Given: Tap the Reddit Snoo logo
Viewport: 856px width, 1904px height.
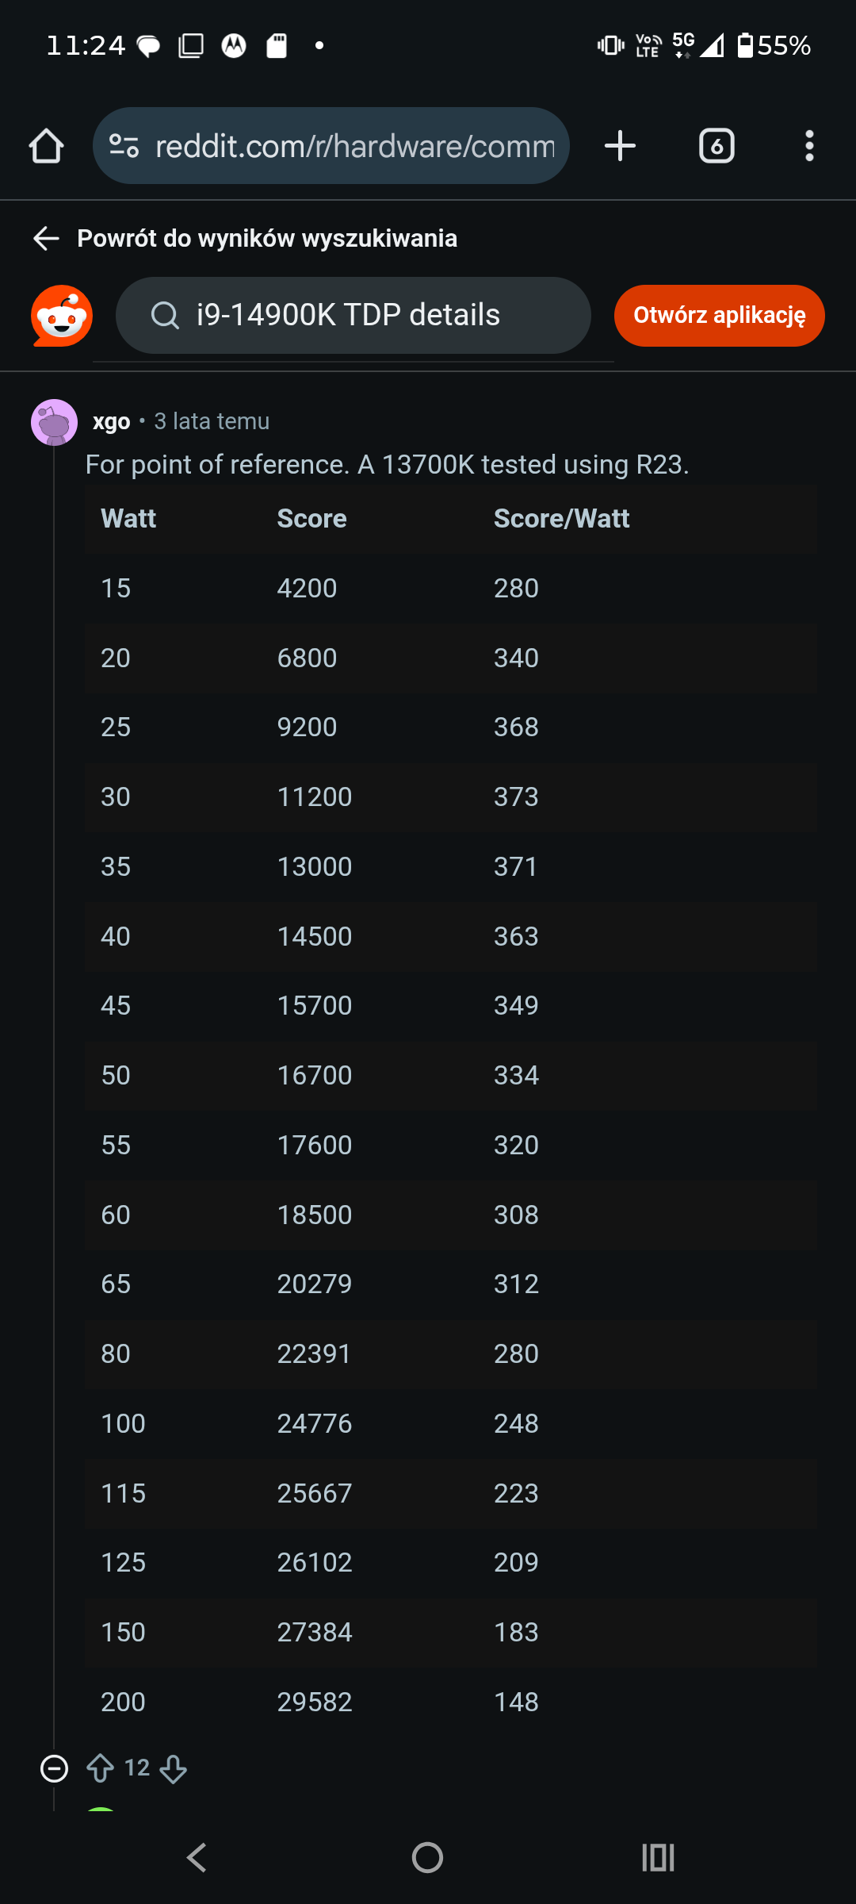Looking at the screenshot, I should tap(62, 316).
